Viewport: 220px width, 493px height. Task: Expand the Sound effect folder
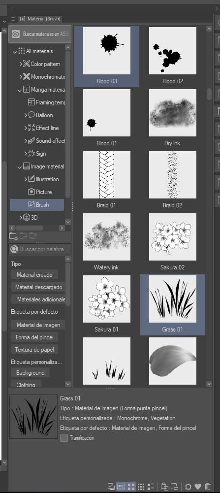(26, 141)
